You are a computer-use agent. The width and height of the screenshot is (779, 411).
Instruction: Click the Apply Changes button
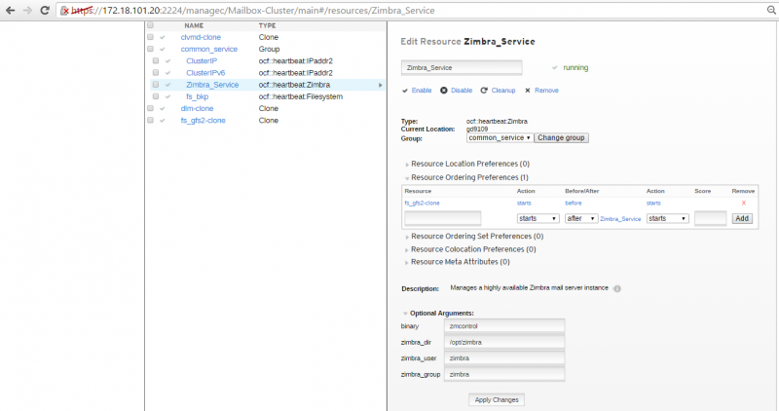pos(497,399)
